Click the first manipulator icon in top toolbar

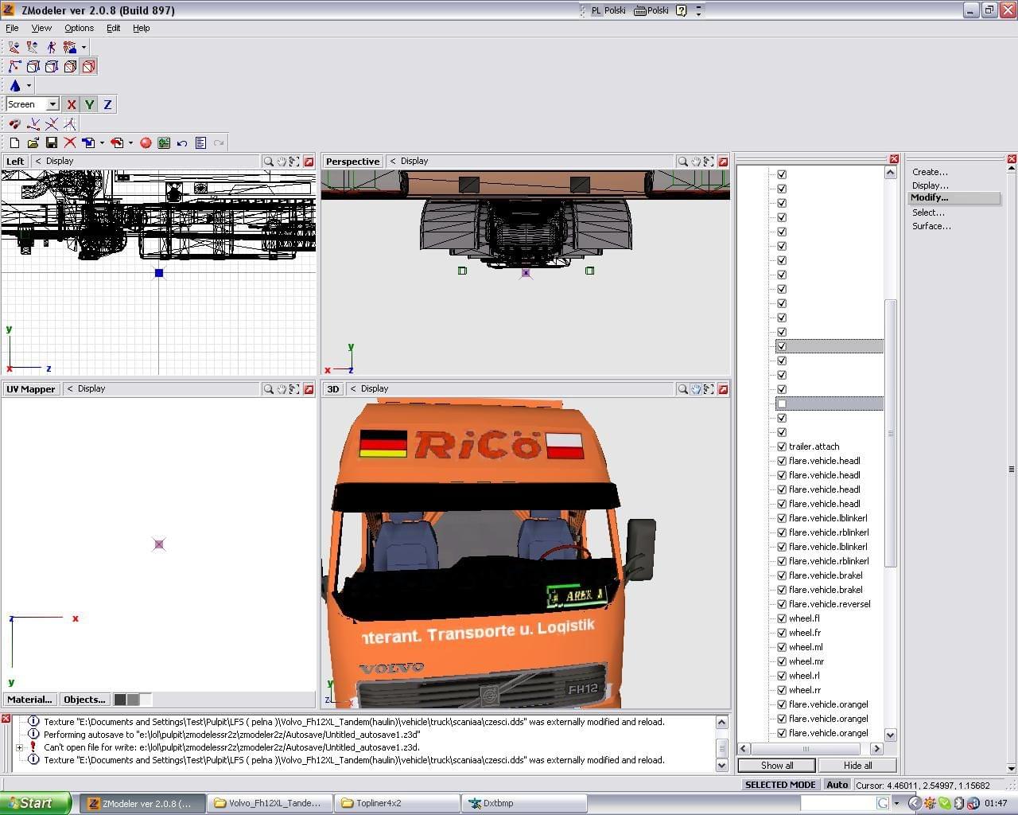pos(14,48)
